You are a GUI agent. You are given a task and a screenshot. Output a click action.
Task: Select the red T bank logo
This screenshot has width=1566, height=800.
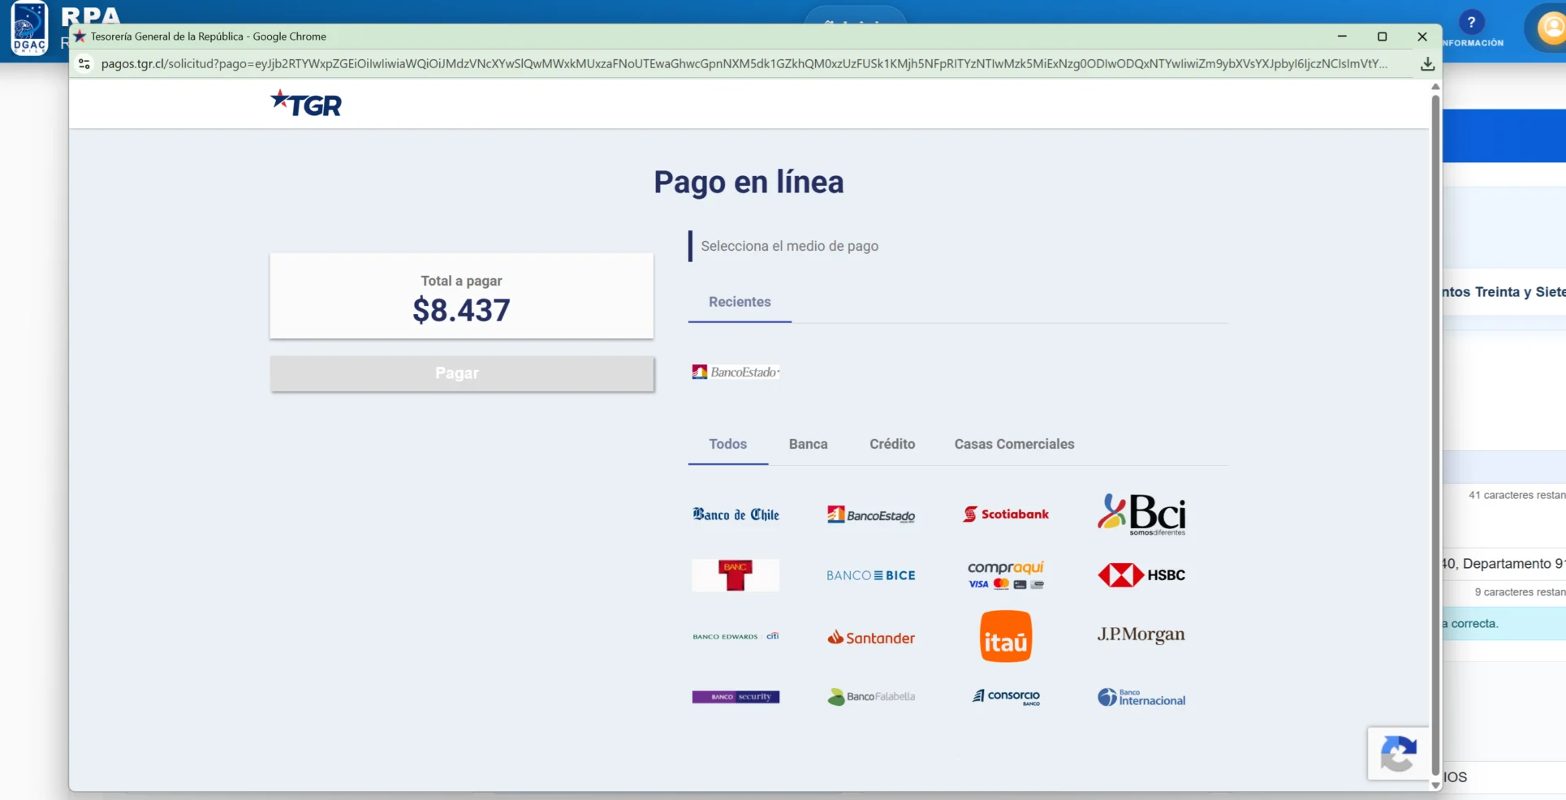[736, 575]
